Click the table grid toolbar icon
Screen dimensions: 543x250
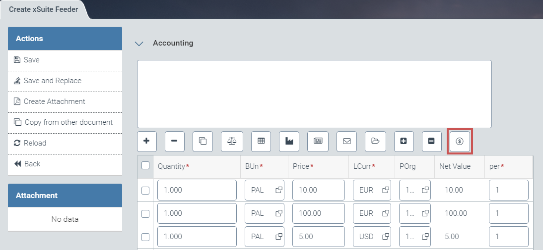point(261,141)
